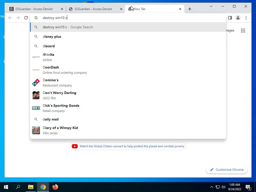256x192 pixels.
Task: Select the Diary of a Wimpy Kid suggestion
Action: pyautogui.click(x=128, y=130)
